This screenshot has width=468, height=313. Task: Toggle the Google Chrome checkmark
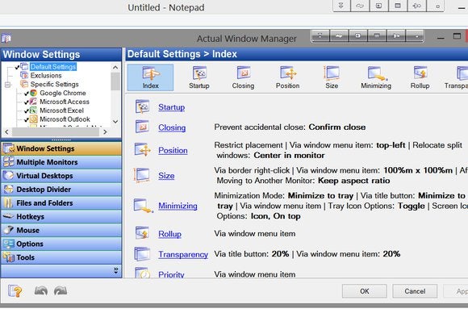[x=27, y=94]
